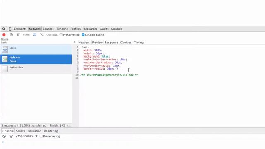The width and height of the screenshot is (265, 149).
Task: Click the .nav selector code line
Action: click(x=85, y=47)
